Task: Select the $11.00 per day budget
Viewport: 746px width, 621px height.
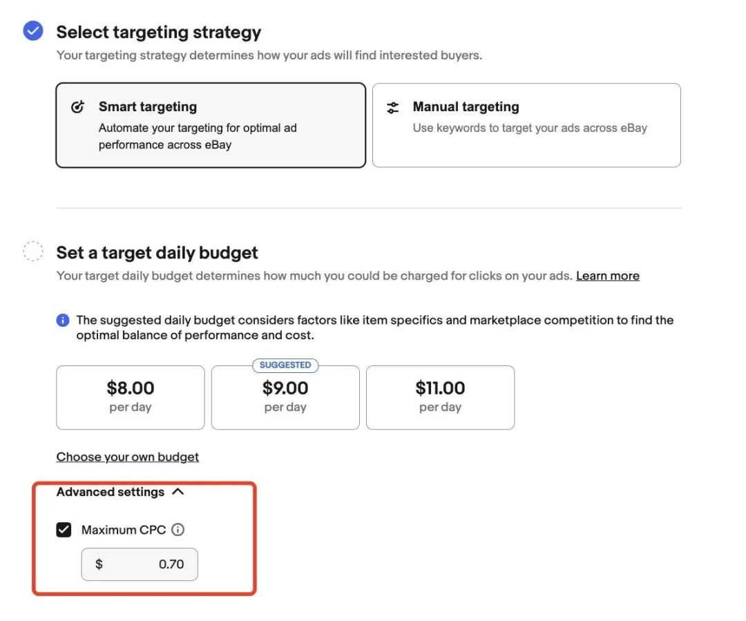Action: click(x=440, y=397)
